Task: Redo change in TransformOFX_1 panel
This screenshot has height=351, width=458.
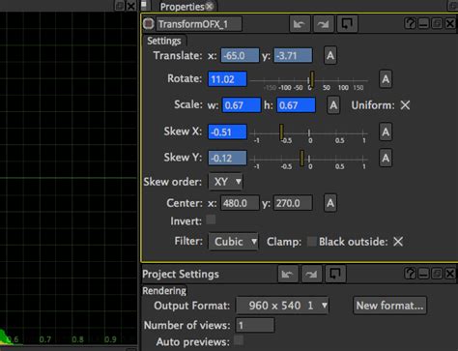Action: pyautogui.click(x=323, y=24)
